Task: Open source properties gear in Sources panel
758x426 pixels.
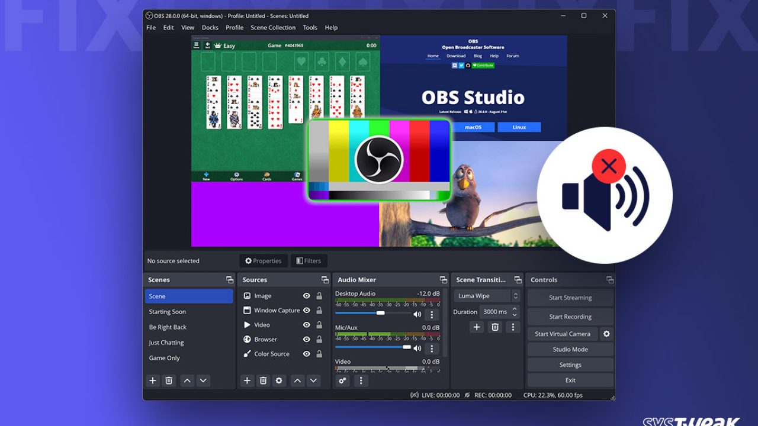Action: click(x=279, y=380)
